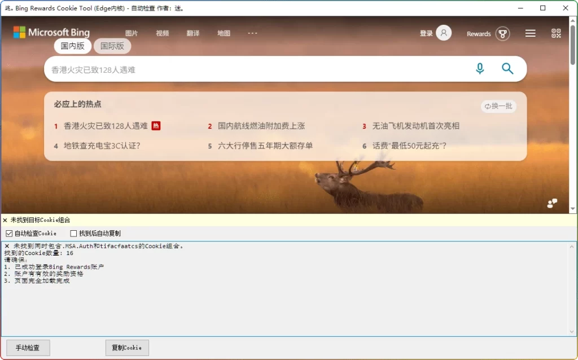This screenshot has width=578, height=360.
Task: Click the search magnifier icon
Action: 507,68
